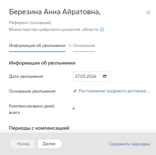
Task: Click the Министерство цифрового развития области text
Action: [54, 30]
